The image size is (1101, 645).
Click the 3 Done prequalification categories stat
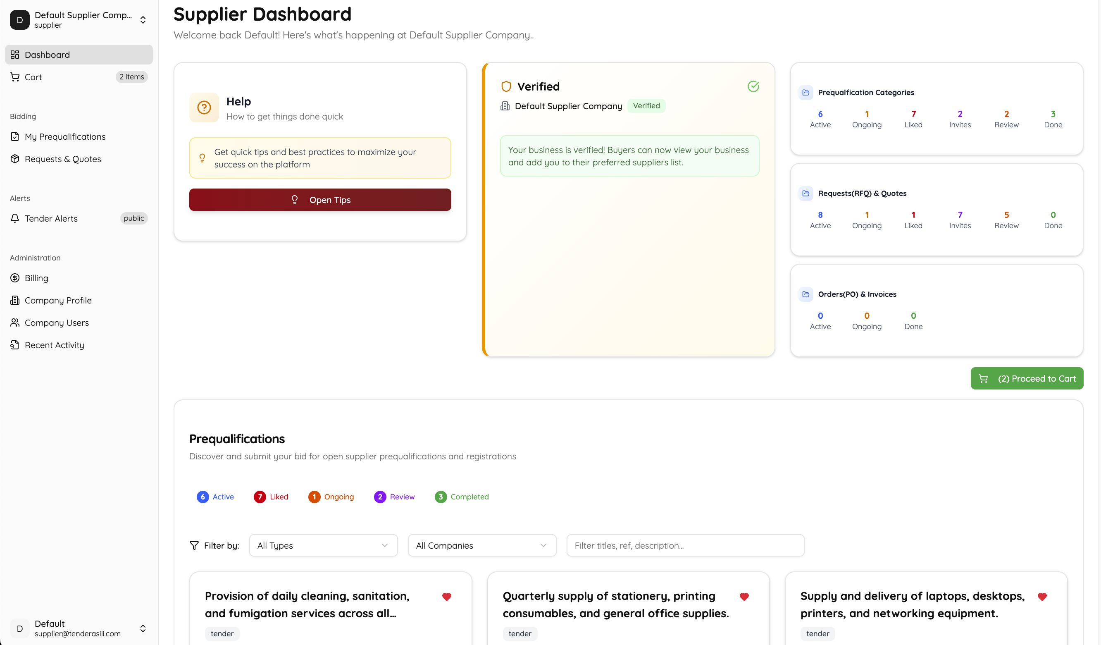(1053, 119)
